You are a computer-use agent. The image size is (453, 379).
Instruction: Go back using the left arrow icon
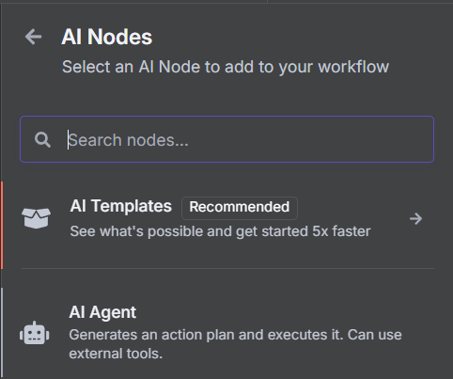34,37
